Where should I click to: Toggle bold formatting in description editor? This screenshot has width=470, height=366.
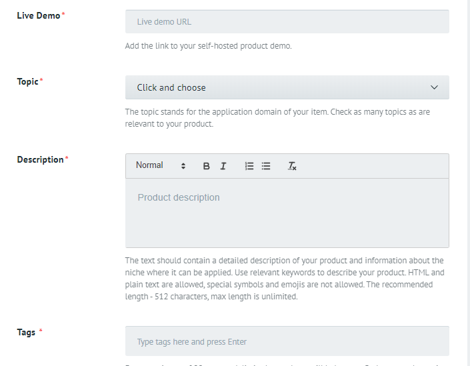pyautogui.click(x=207, y=166)
